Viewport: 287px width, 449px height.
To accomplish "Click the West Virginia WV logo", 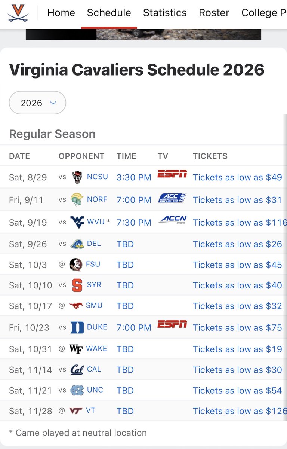I will click(77, 222).
